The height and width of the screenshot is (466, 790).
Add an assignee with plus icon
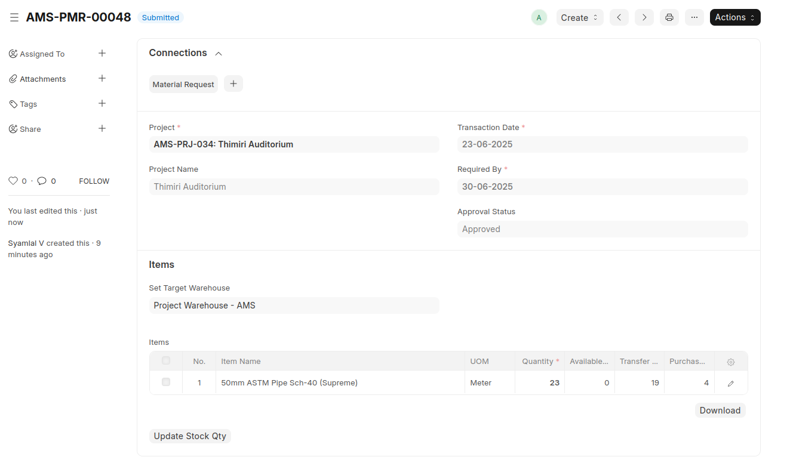[x=102, y=54]
